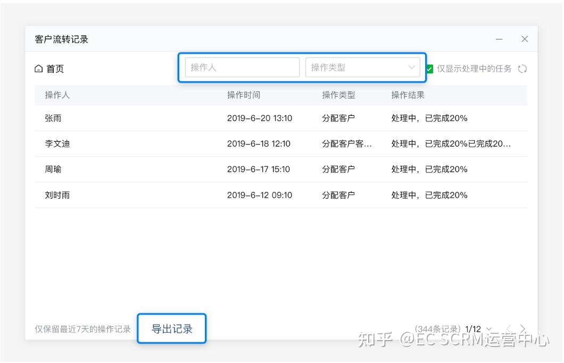Click the 操作人 search input box
The height and width of the screenshot is (363, 564).
click(241, 67)
